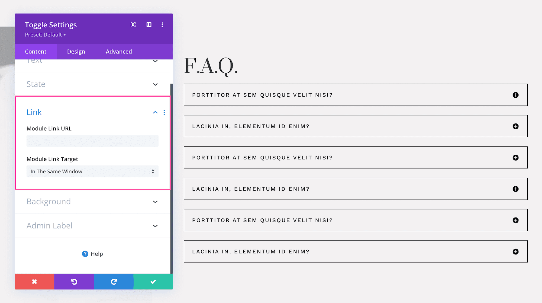The height and width of the screenshot is (303, 542).
Task: Click the redo button at bottom toolbar
Action: point(114,281)
